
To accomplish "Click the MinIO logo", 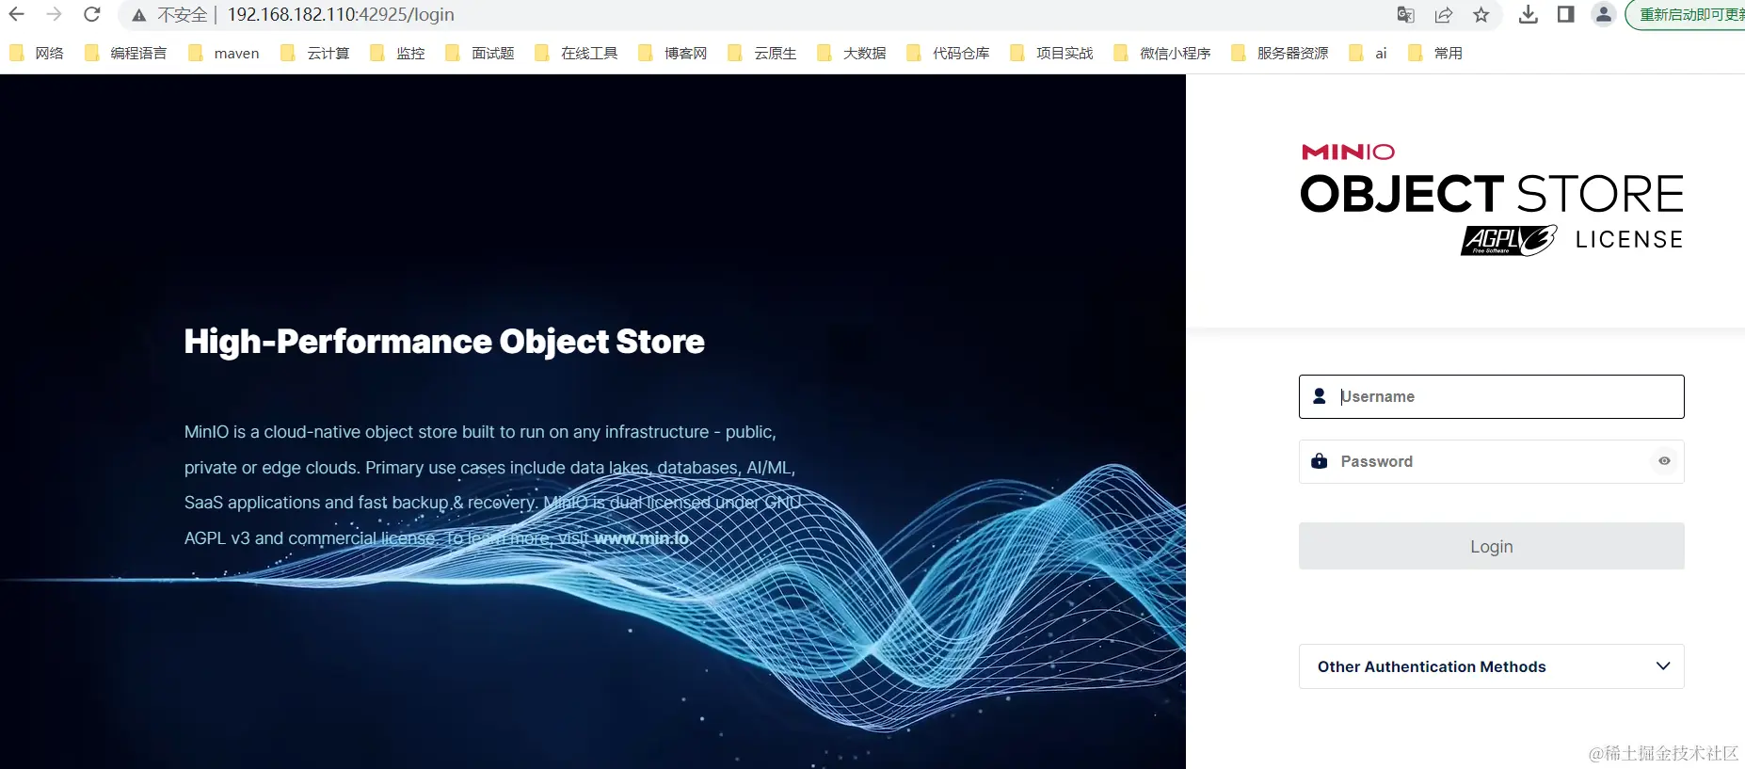I will coord(1348,152).
